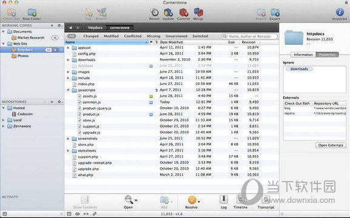Viewport: 350px width, 218px height.
Task: Click the Export toolbar icon
Action: pyautogui.click(x=275, y=12)
